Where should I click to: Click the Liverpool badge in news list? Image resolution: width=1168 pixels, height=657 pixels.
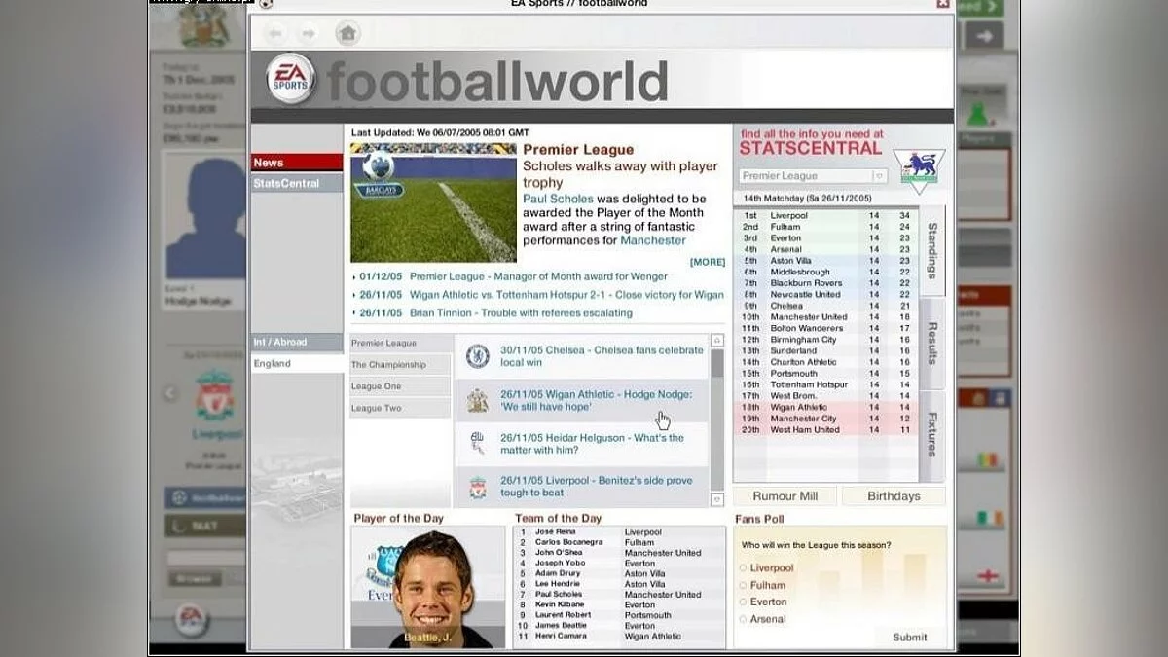477,487
